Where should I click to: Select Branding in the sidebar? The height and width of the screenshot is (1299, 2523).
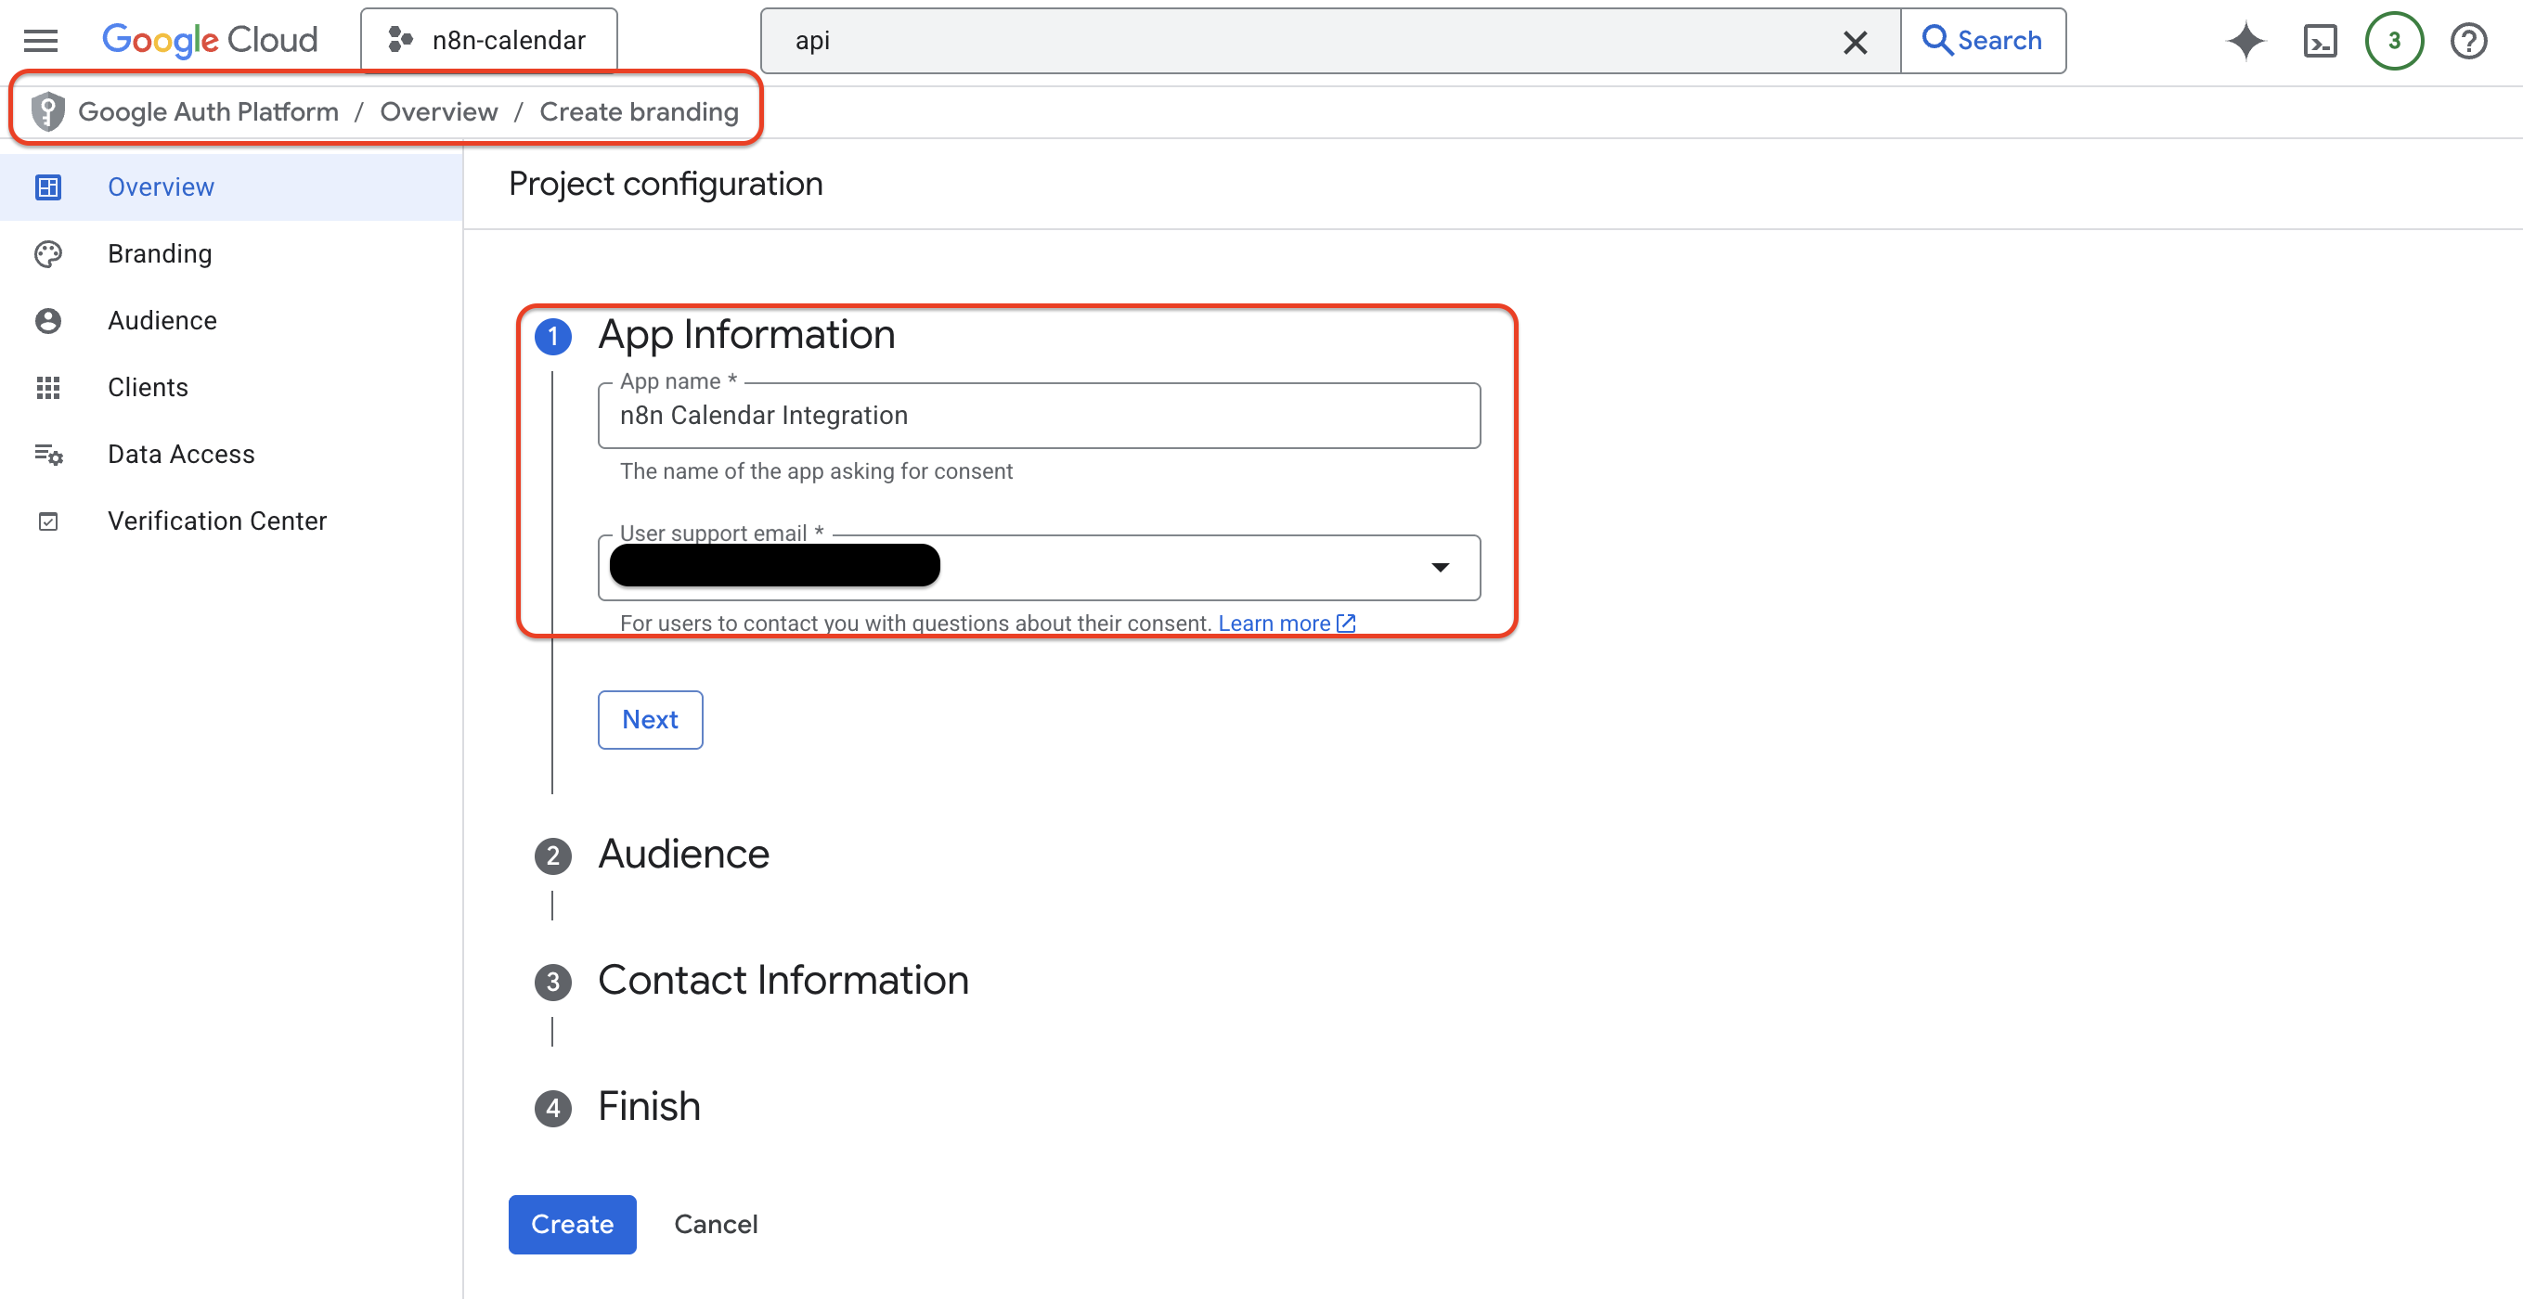[x=160, y=253]
